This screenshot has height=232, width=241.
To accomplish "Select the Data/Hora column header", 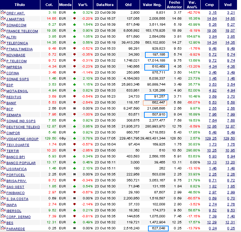I will point(105,5).
